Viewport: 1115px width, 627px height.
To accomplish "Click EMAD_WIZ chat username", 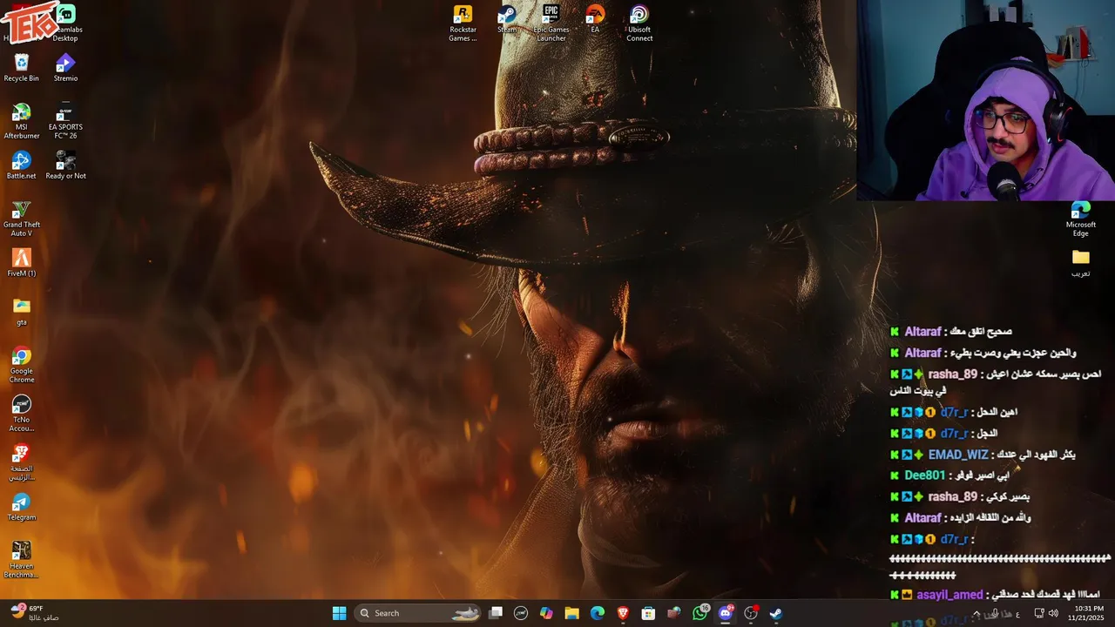I will [x=958, y=455].
